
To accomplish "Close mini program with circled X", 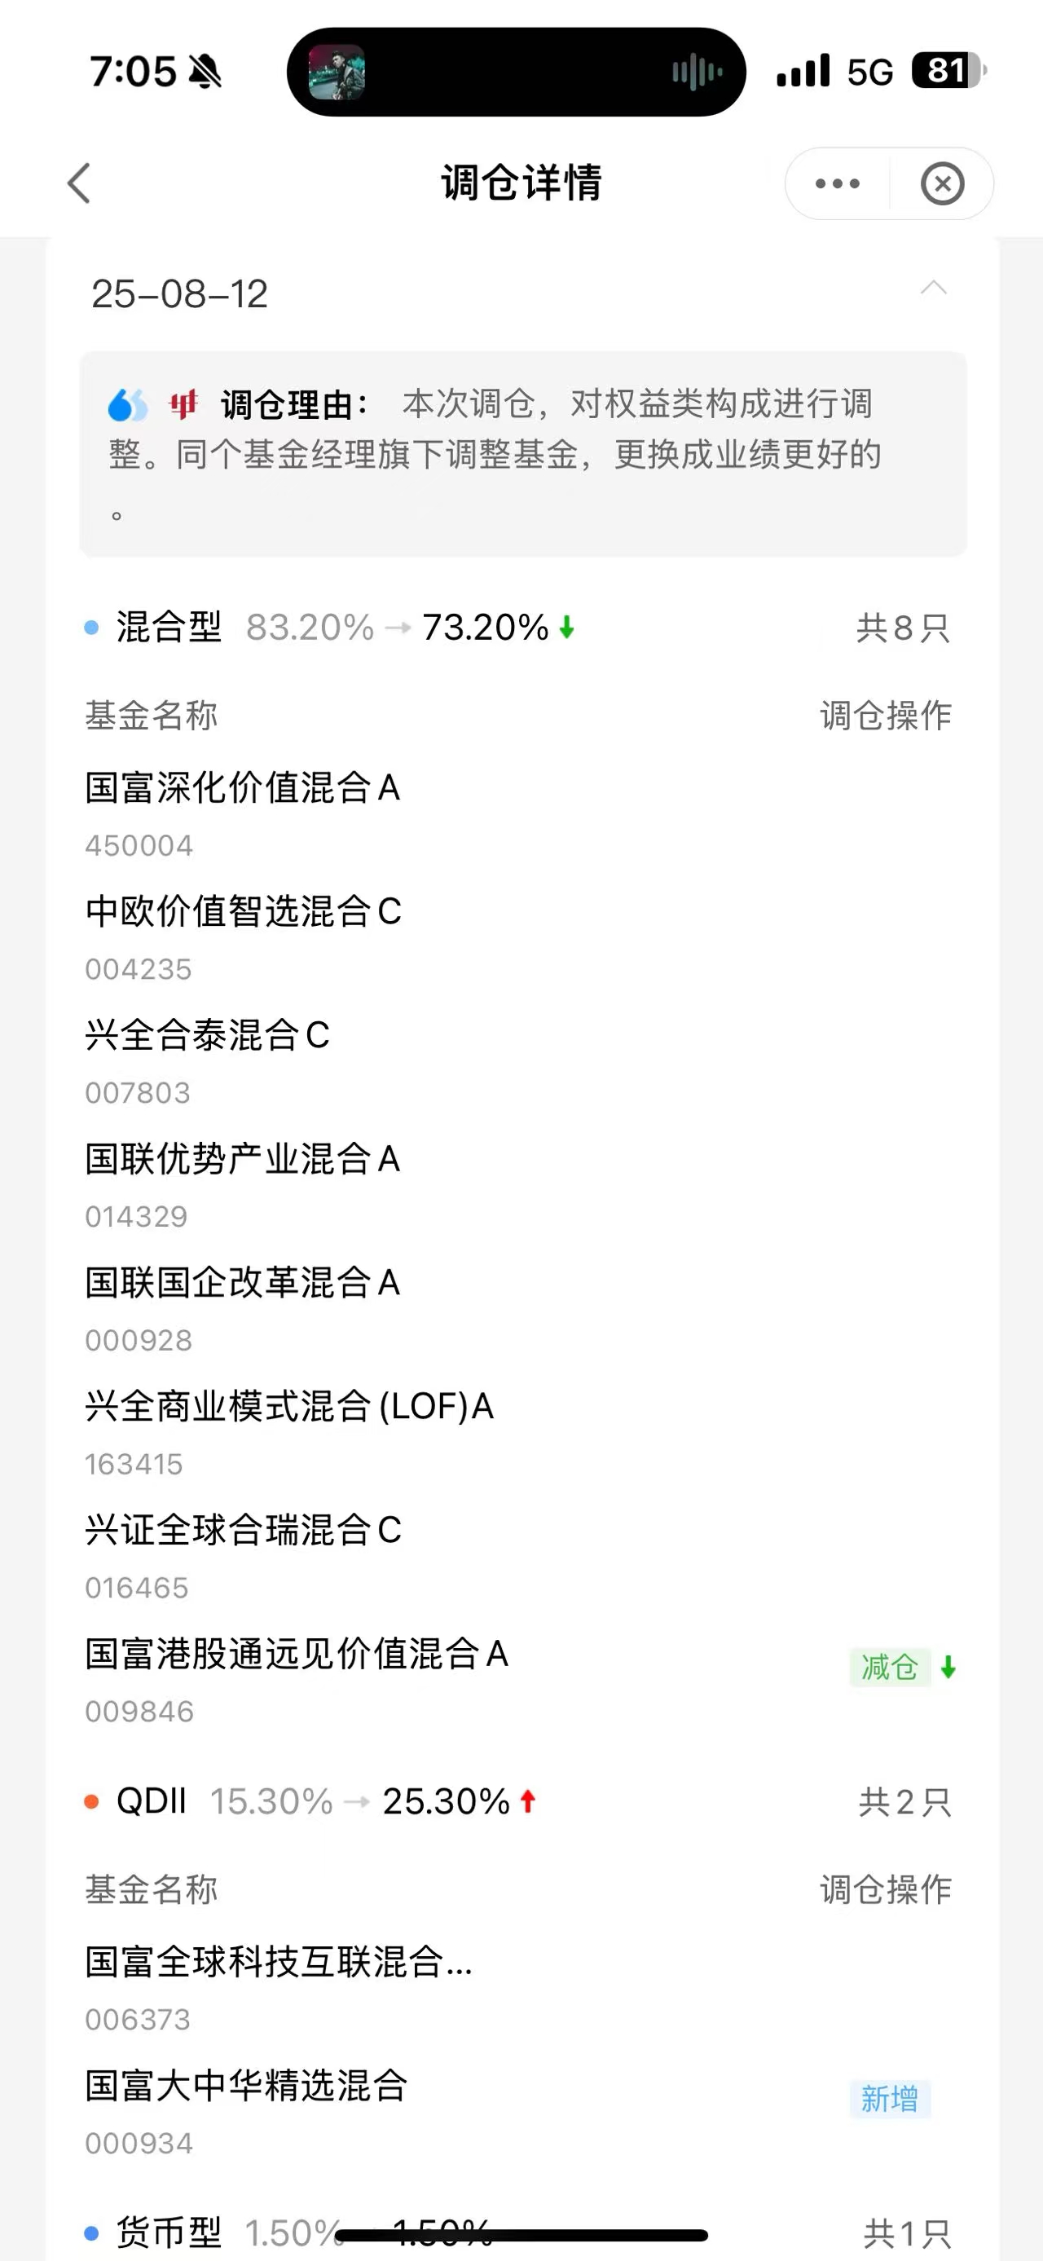I will pos(942,183).
